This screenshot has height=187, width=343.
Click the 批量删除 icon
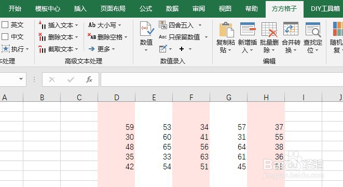(x=269, y=30)
